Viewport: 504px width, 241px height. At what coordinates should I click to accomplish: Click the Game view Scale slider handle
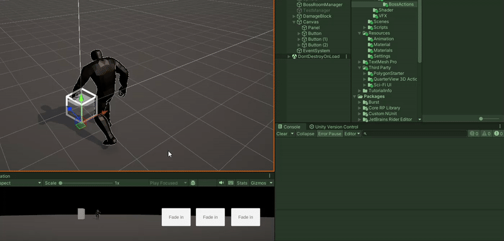click(60, 183)
